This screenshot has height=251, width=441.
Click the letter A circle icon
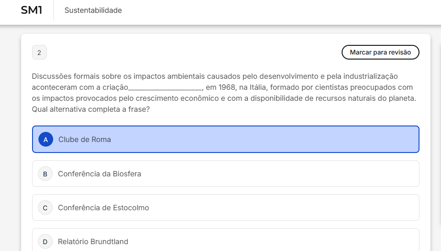click(45, 139)
